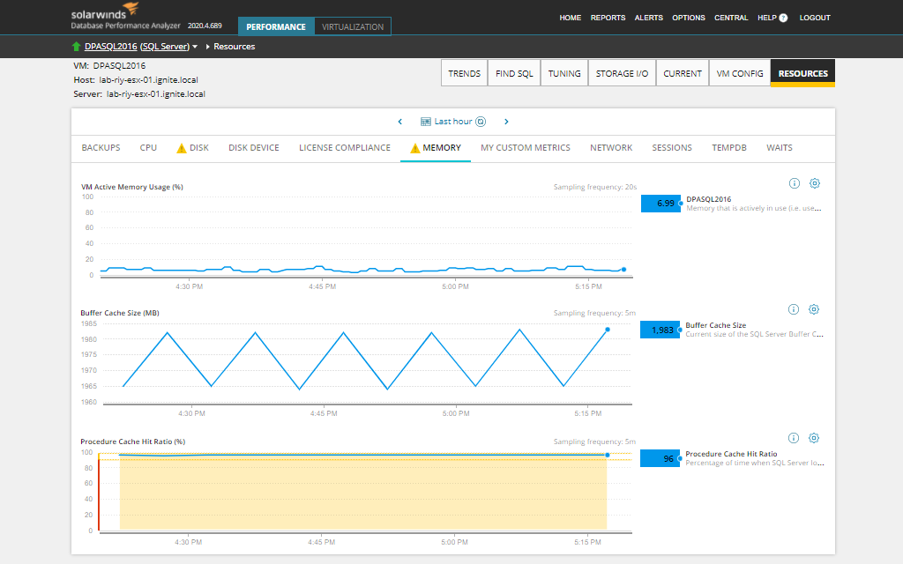Screen dimensions: 903x564
Task: Click the left chevron to view previous period
Action: pos(400,122)
